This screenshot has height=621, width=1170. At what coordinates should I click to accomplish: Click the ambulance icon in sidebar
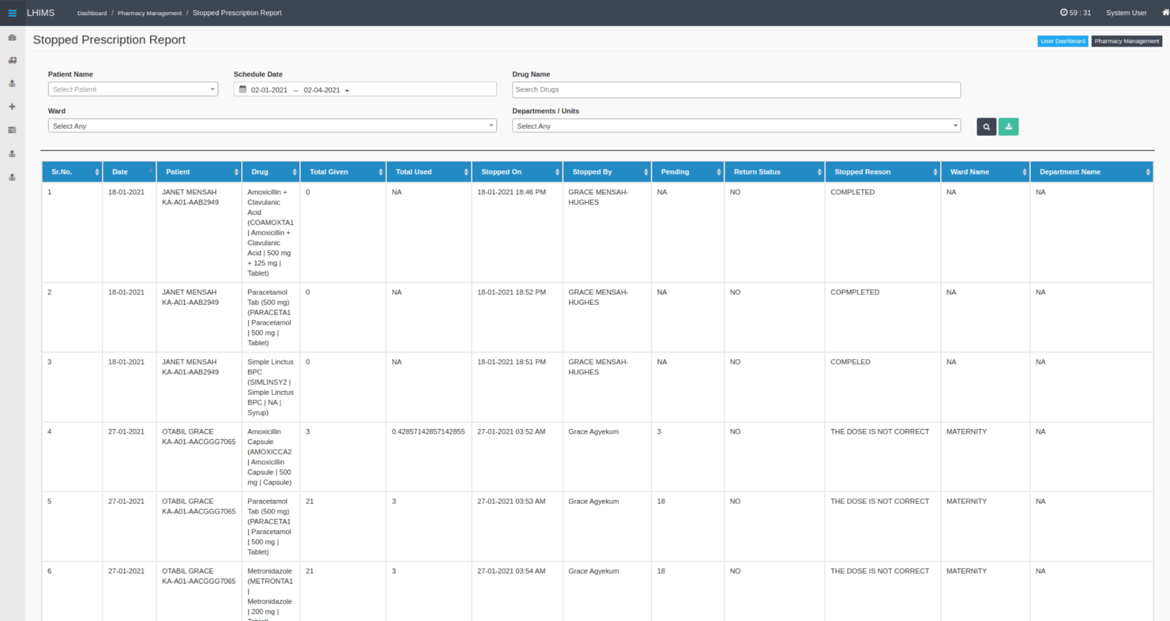[x=12, y=60]
